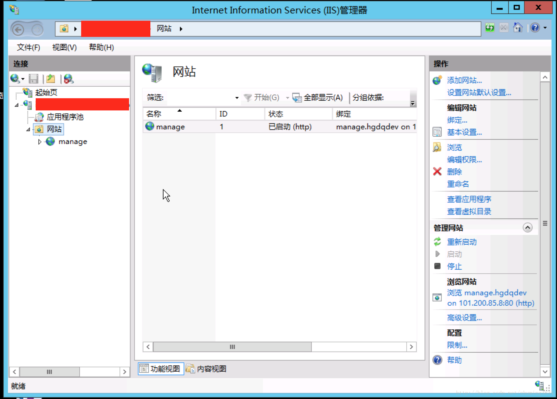557x399 pixels.
Task: Click the delete connection icon in 连接 toolbar
Action: coord(69,79)
